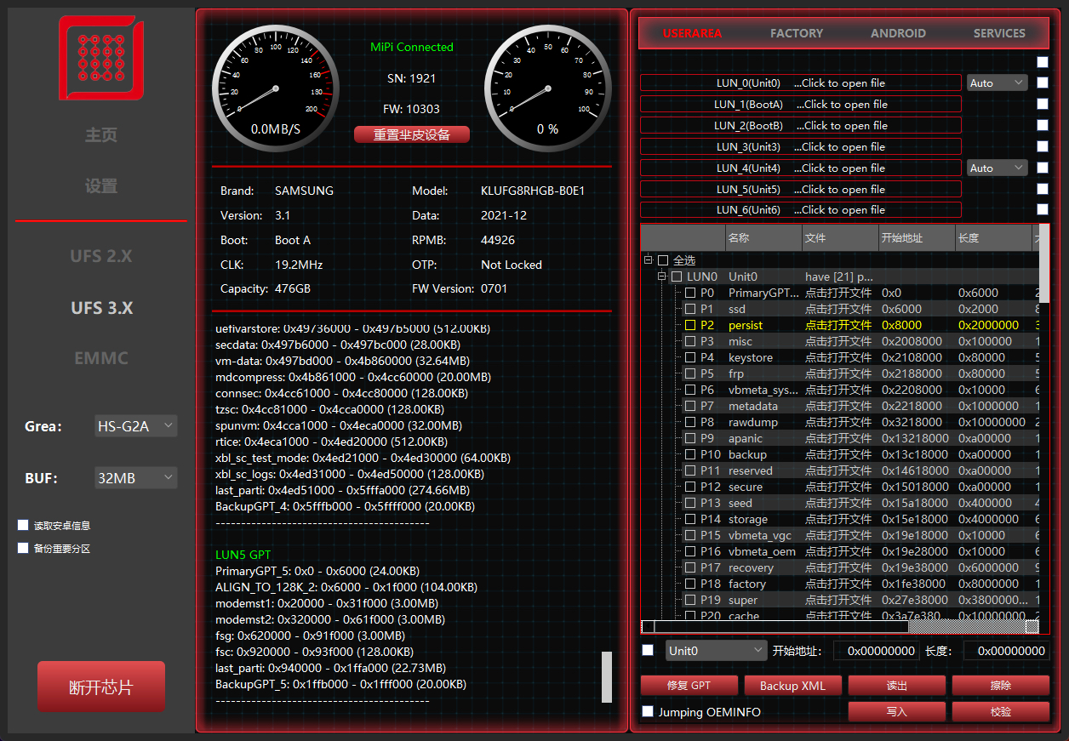Switch to the FACTORY tab
The width and height of the screenshot is (1069, 741).
797,33
